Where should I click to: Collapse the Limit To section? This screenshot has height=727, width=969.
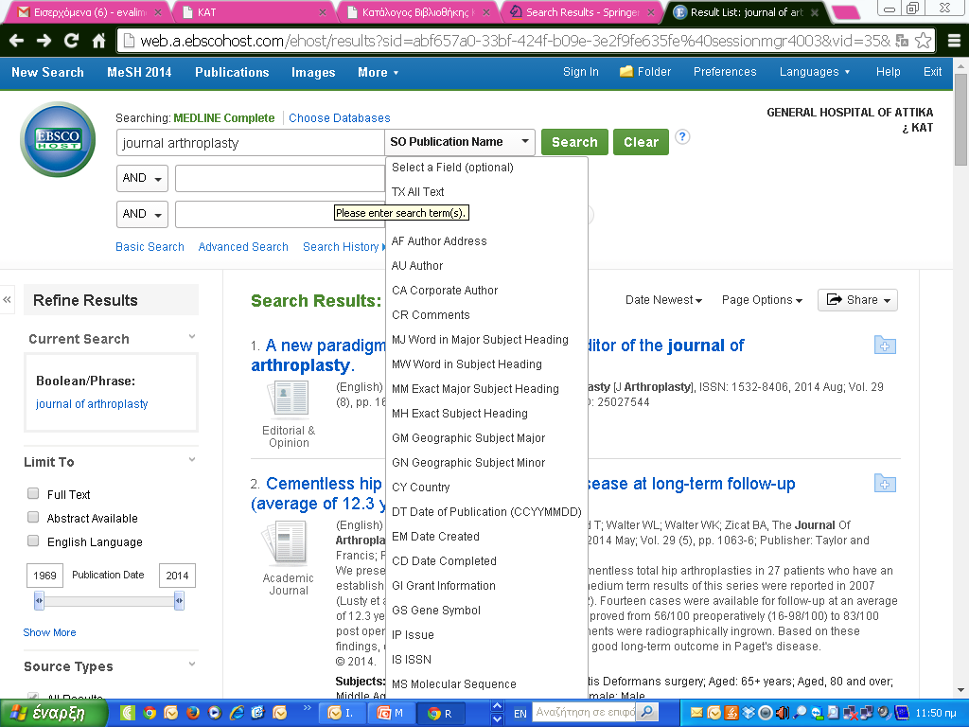coord(192,459)
